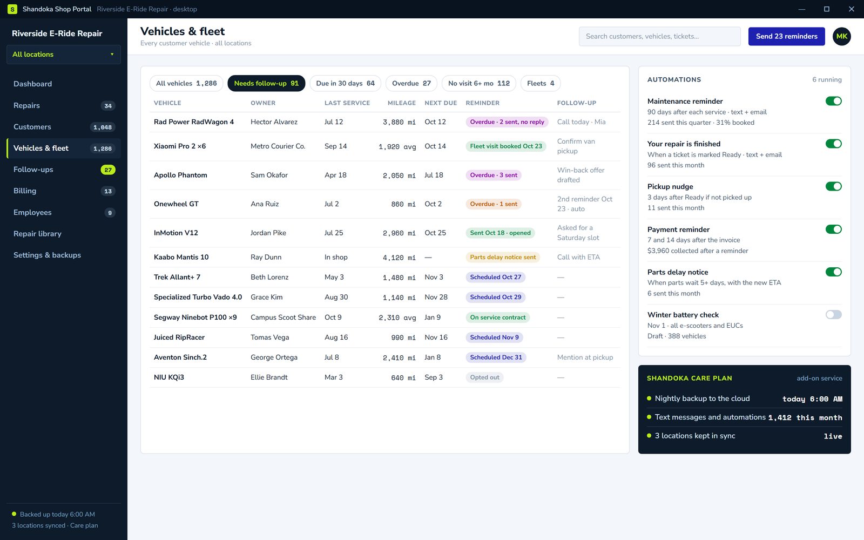Screen dimensions: 864x540
Task: Click owner Campus Scoot Share
Action: point(283,318)
